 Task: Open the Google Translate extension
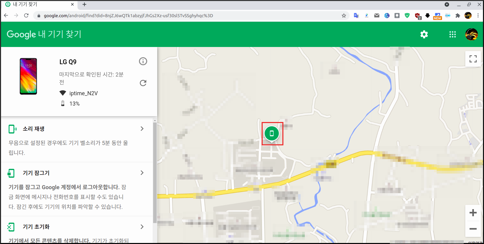(x=356, y=16)
